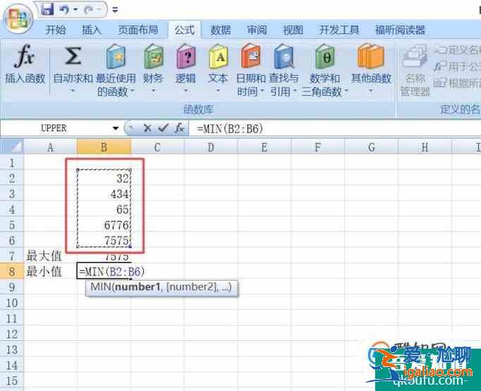Click the Select All corner triangle

tap(12, 147)
